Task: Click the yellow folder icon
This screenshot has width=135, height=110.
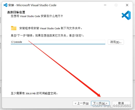Action: coord(14,28)
